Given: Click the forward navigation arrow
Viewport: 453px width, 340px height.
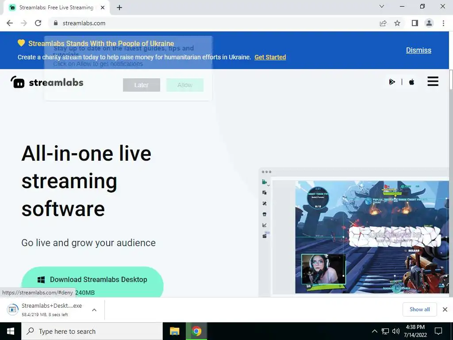Looking at the screenshot, I should (24, 23).
